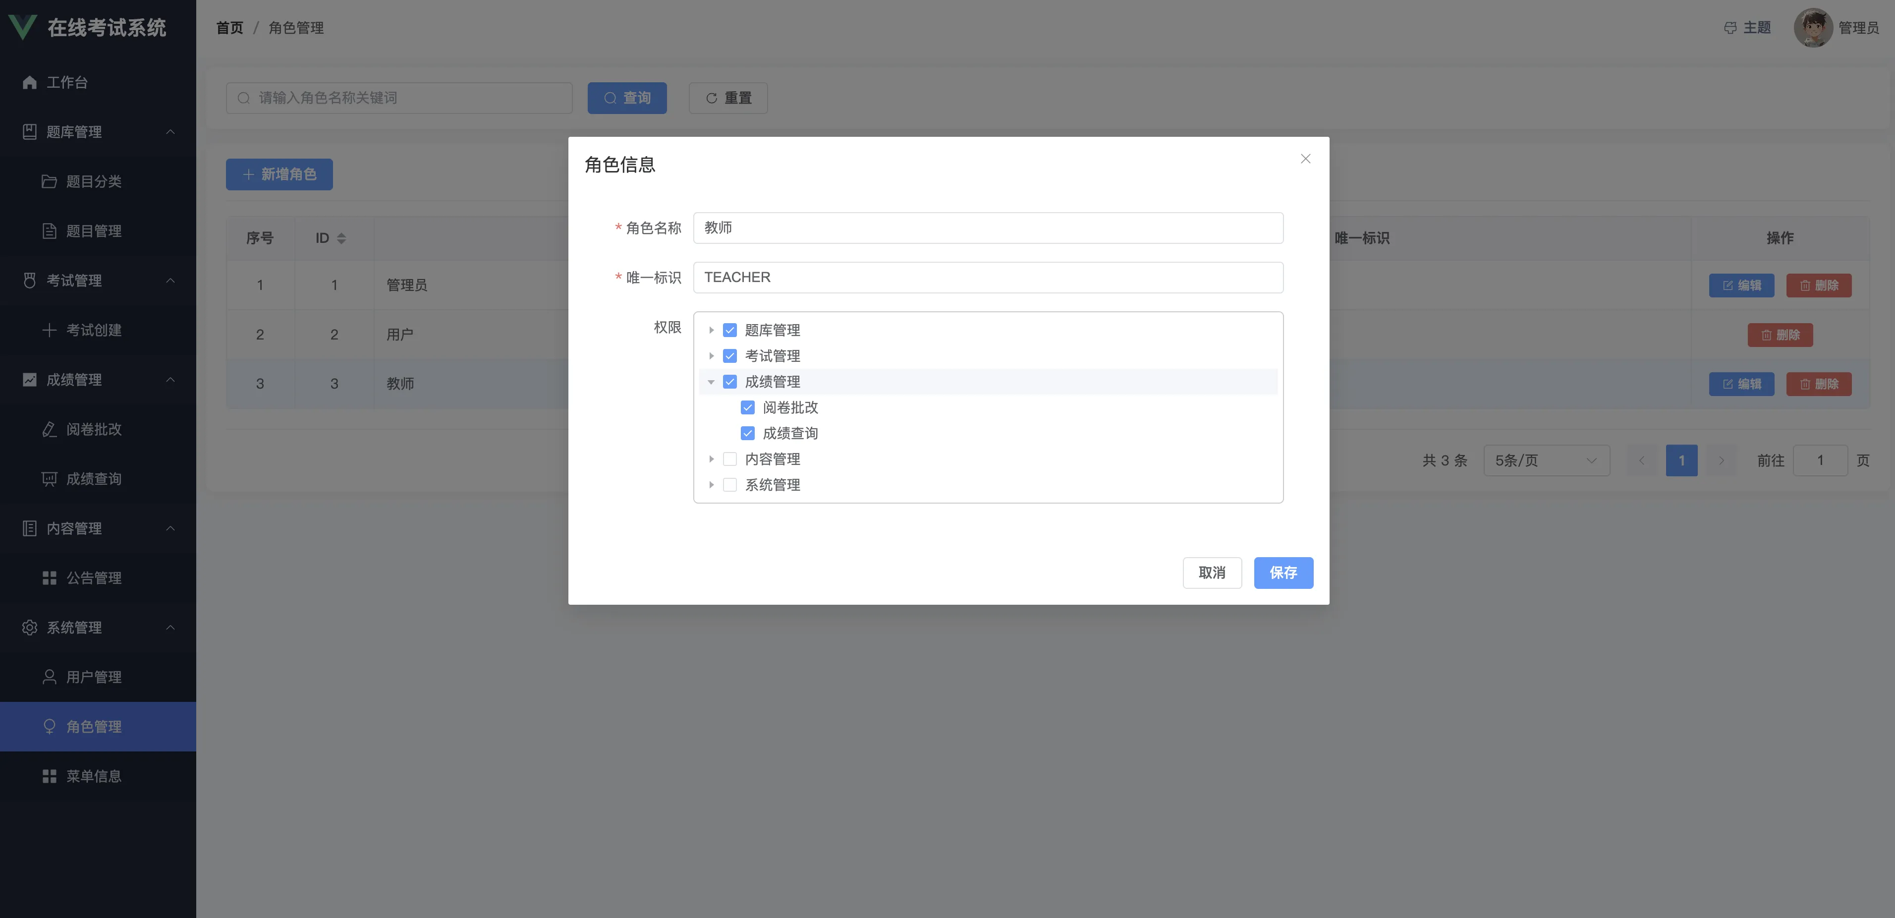The height and width of the screenshot is (918, 1895).
Task: Enable the 内容管理 permission checkbox
Action: pos(730,459)
